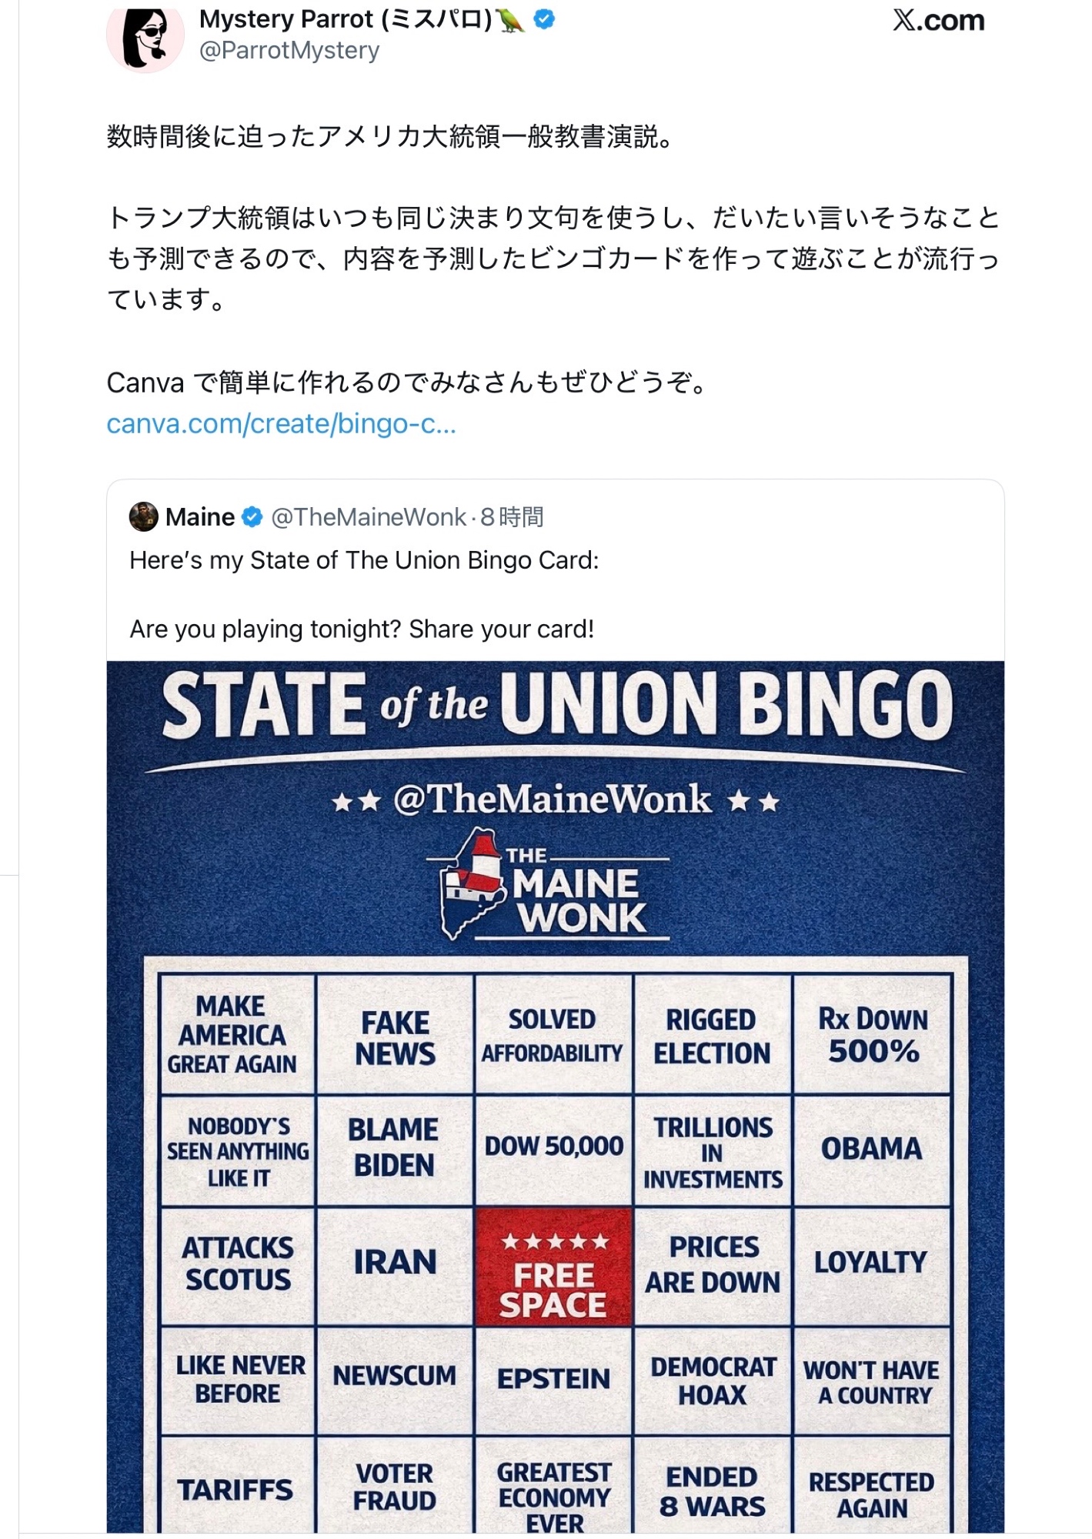Click the blue verified badge beside Mystery Parrot

click(x=544, y=19)
